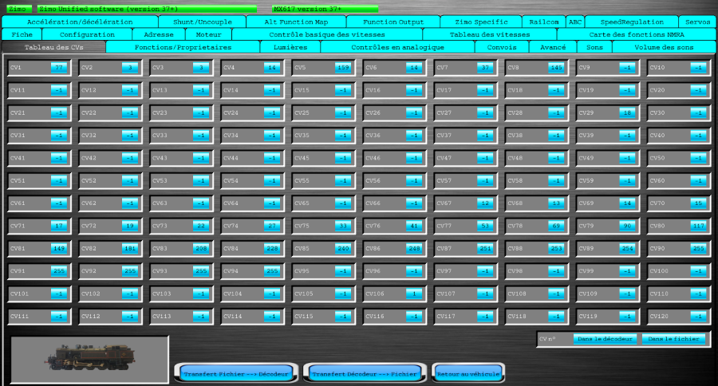The width and height of the screenshot is (718, 386).
Task: Edit the CV8 value field showing 145
Action: pyautogui.click(x=556, y=68)
